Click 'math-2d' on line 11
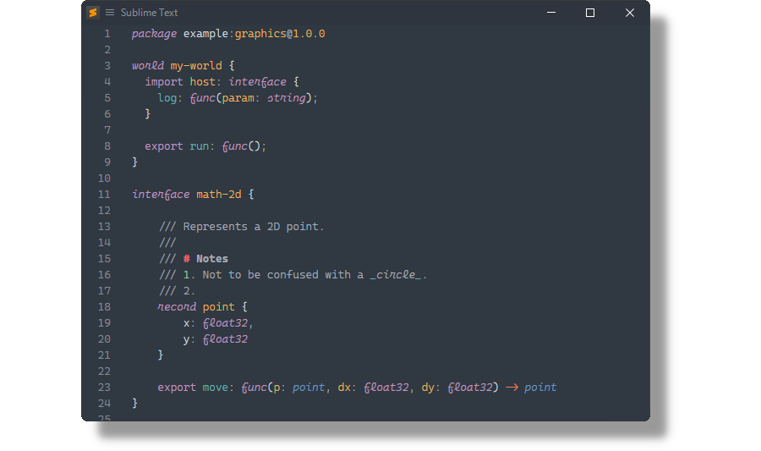Image resolution: width=761 pixels, height=451 pixels. point(219,195)
